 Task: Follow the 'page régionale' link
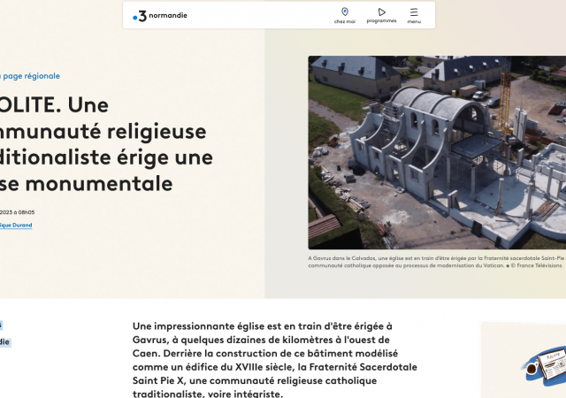point(30,76)
